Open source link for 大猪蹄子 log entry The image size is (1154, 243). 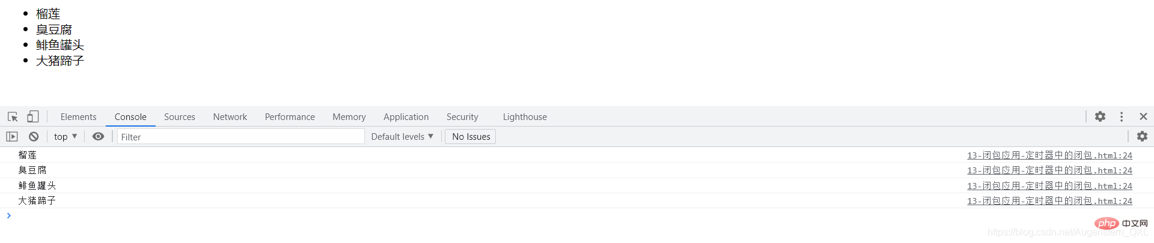1049,201
